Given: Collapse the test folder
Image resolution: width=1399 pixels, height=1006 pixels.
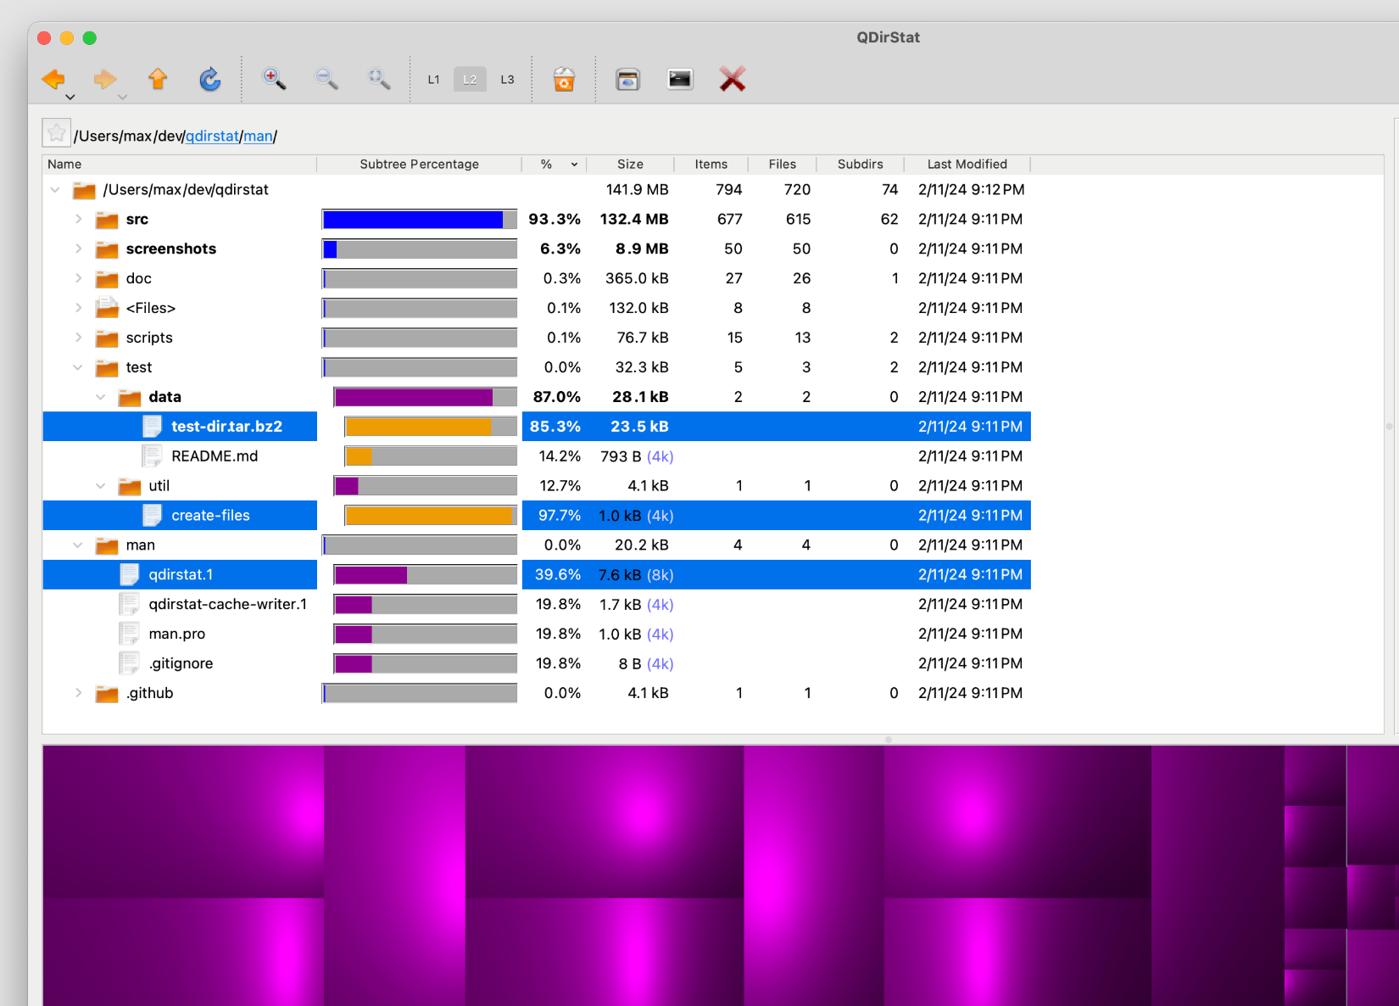Looking at the screenshot, I should (78, 367).
